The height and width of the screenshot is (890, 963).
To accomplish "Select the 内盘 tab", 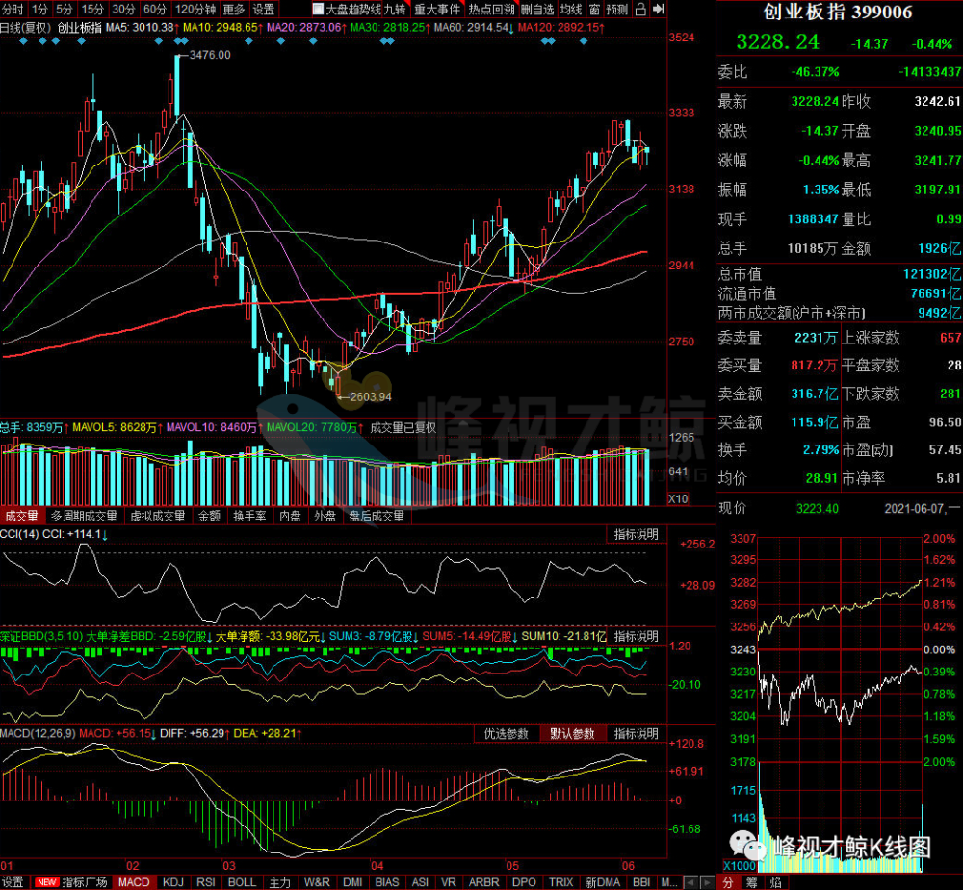I will pos(291,516).
